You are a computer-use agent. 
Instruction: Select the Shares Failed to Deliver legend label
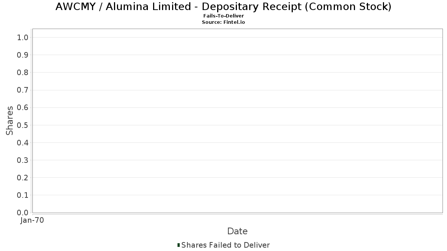coord(225,245)
